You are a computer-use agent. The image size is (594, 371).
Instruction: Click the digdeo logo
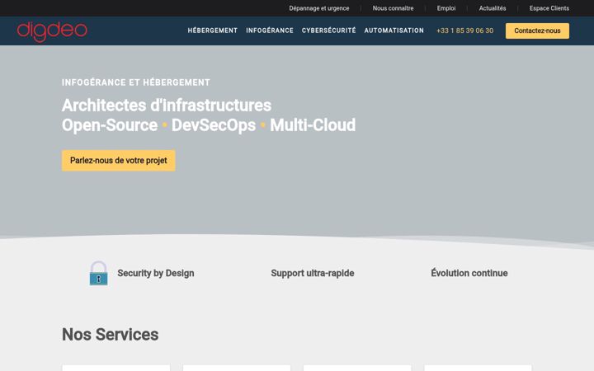[52, 31]
